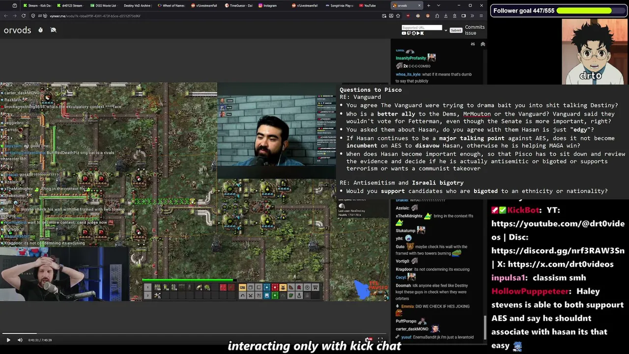This screenshot has height=354, width=629.
Task: Click username xTheMidnightx in chat panel
Action: pos(409,216)
